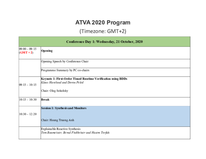Click the 10:15 – 10:30 time cell

[x=28, y=99]
